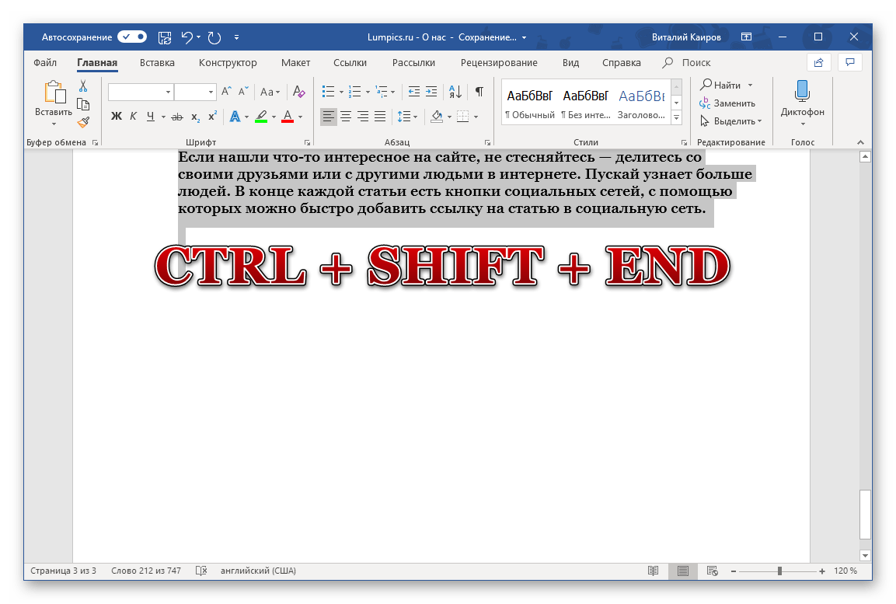Screen dimensions: 896x604
Task: Toggle italic К formatting
Action: click(x=134, y=117)
